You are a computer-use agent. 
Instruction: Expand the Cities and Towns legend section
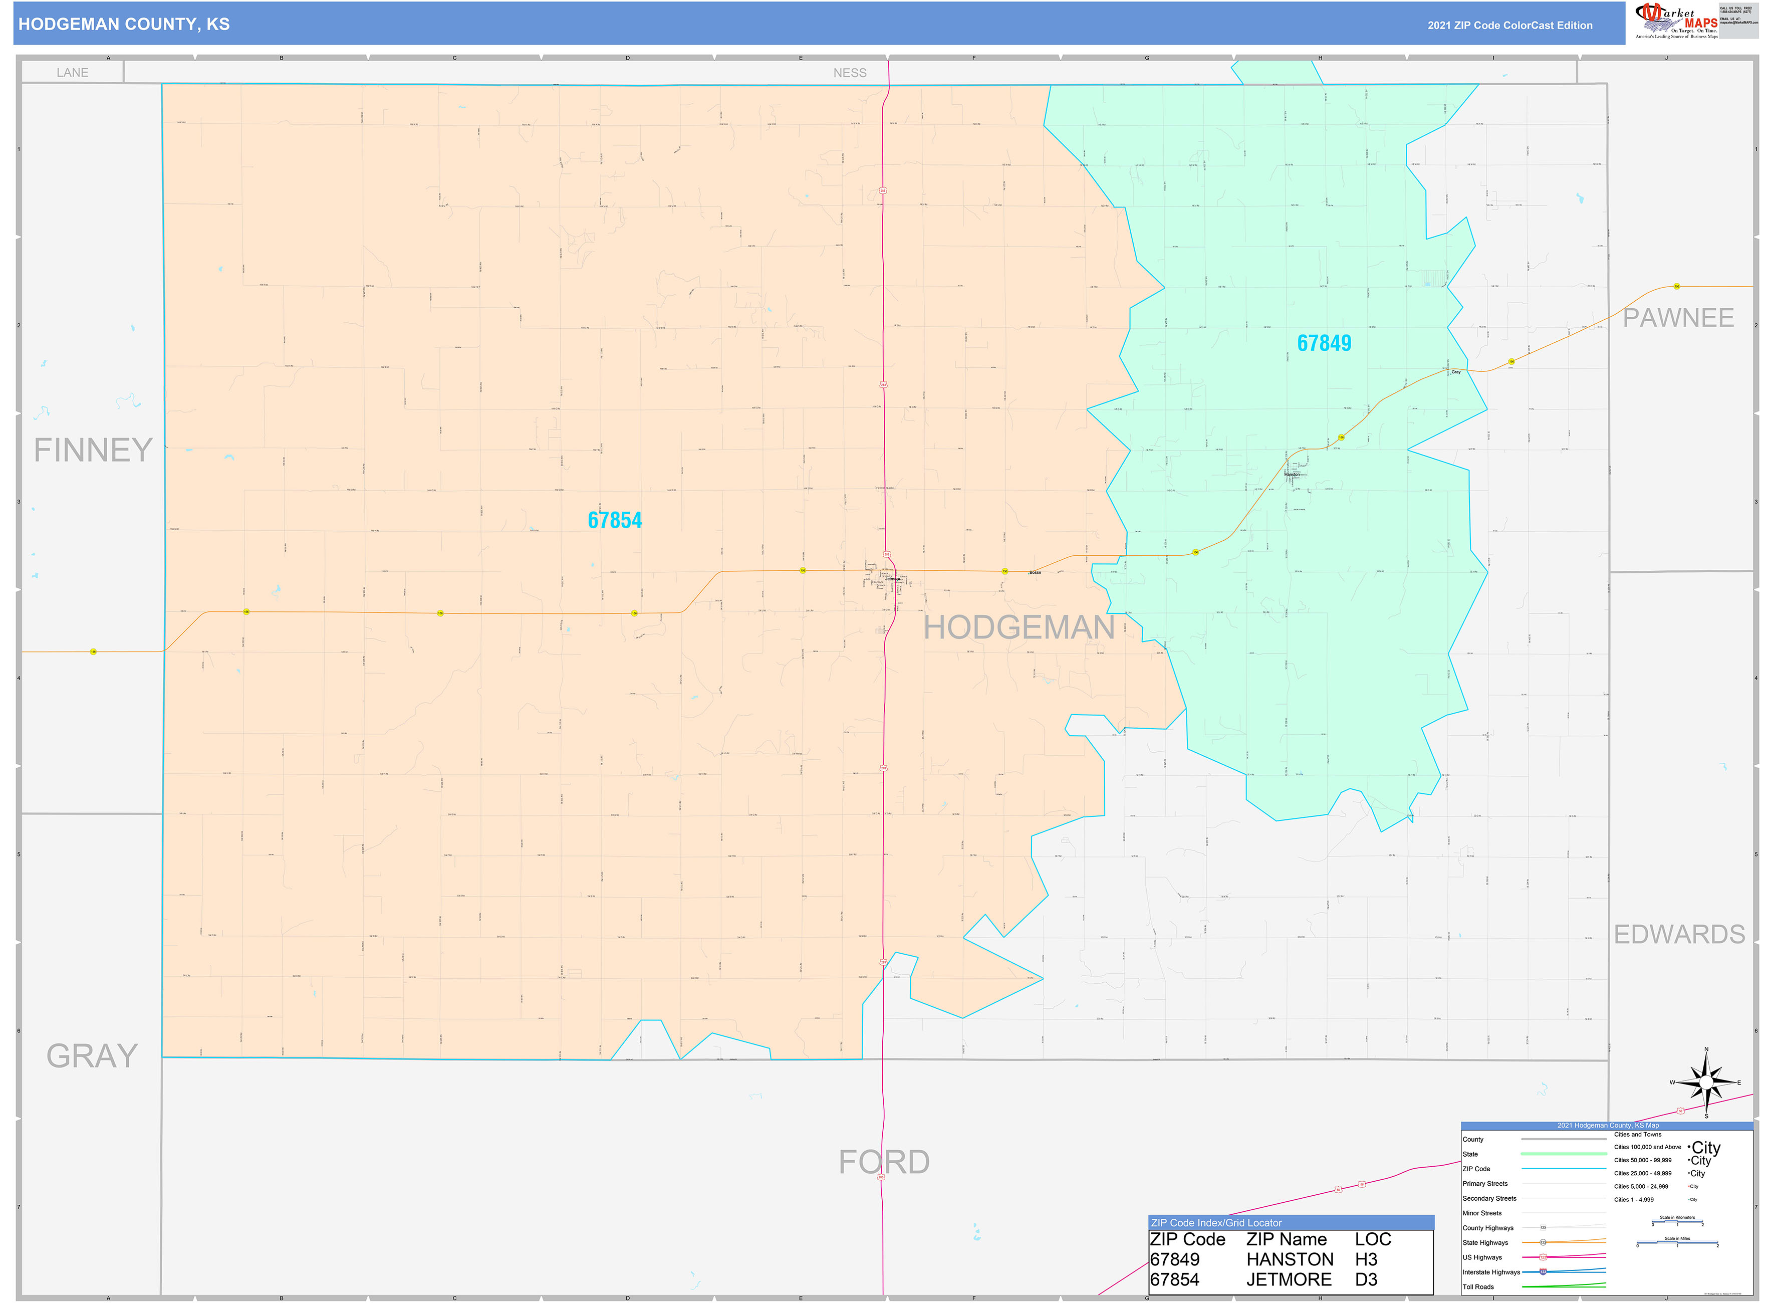coord(1638,1134)
